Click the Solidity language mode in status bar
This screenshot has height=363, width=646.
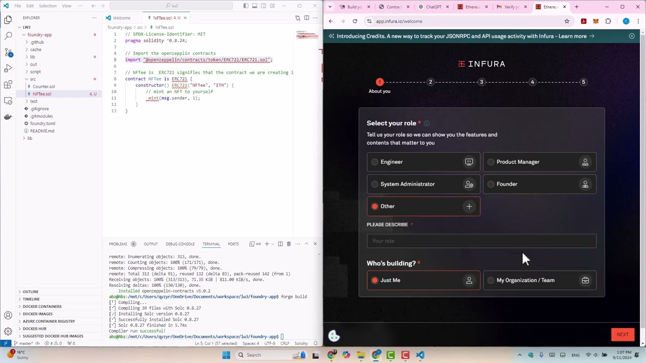(301, 343)
